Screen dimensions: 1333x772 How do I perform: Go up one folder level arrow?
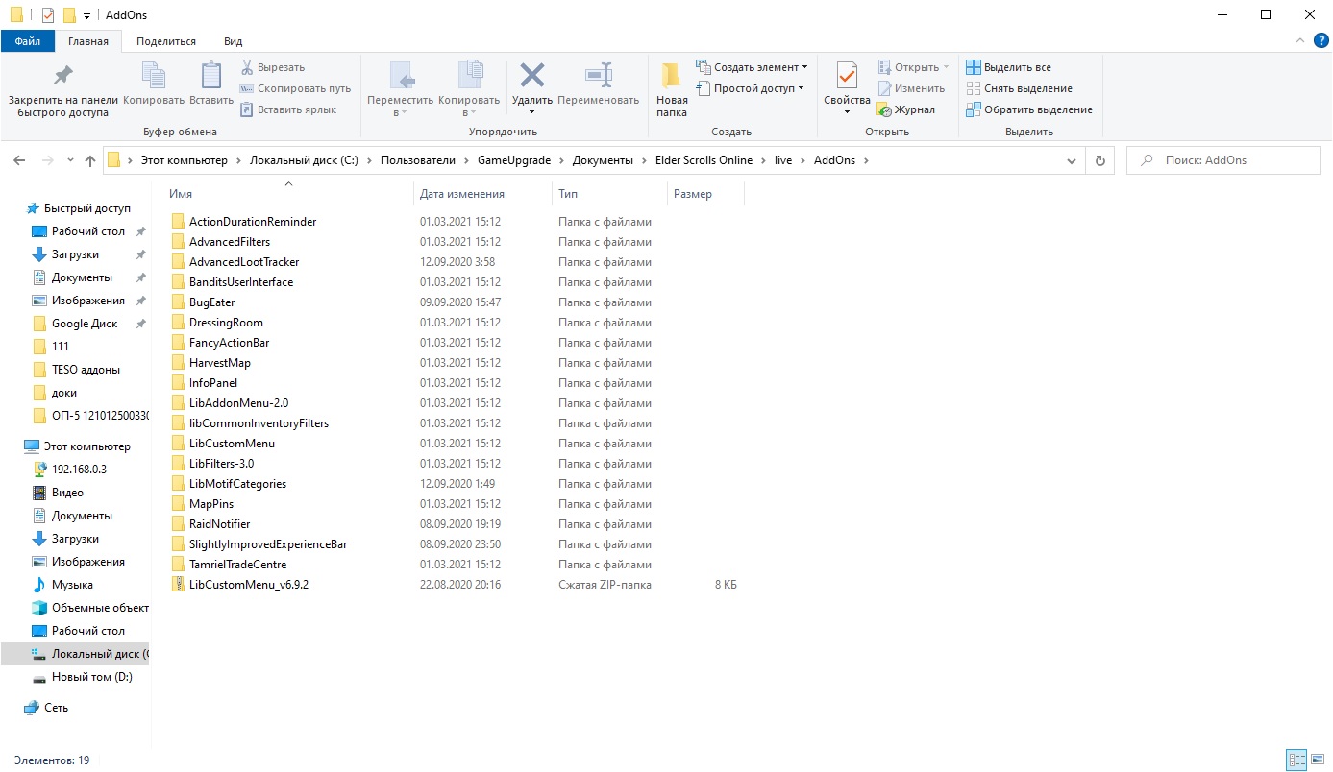[90, 160]
